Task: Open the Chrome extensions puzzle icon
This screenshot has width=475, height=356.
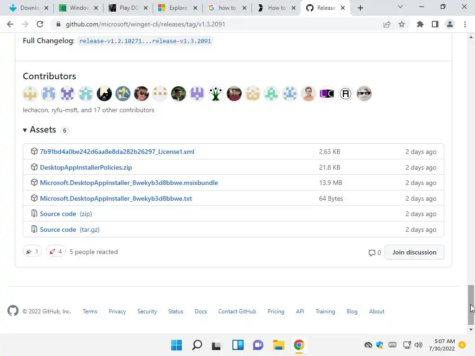Action: pos(420,24)
